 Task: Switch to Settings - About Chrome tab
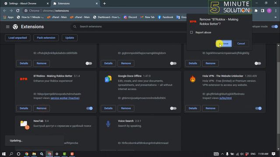pos(25,3)
